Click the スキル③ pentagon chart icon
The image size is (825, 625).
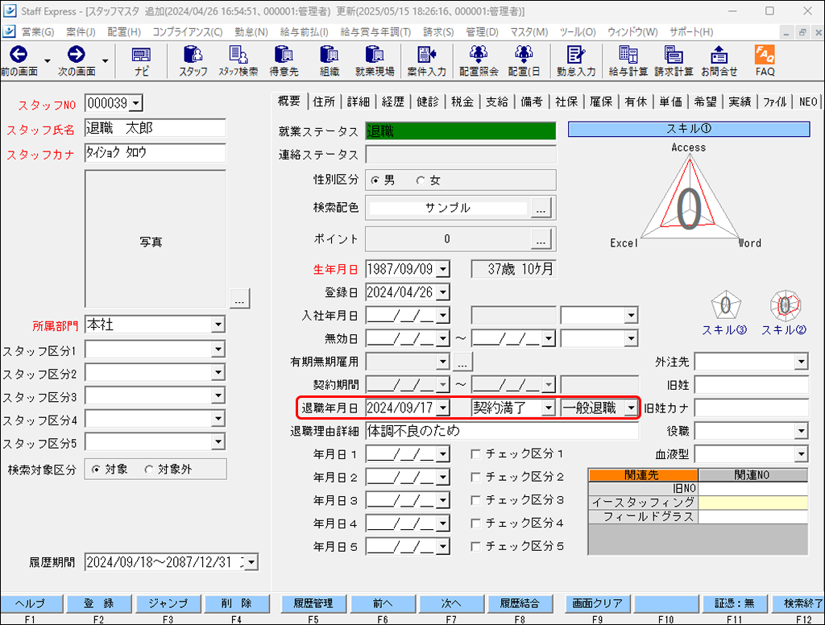click(x=726, y=304)
